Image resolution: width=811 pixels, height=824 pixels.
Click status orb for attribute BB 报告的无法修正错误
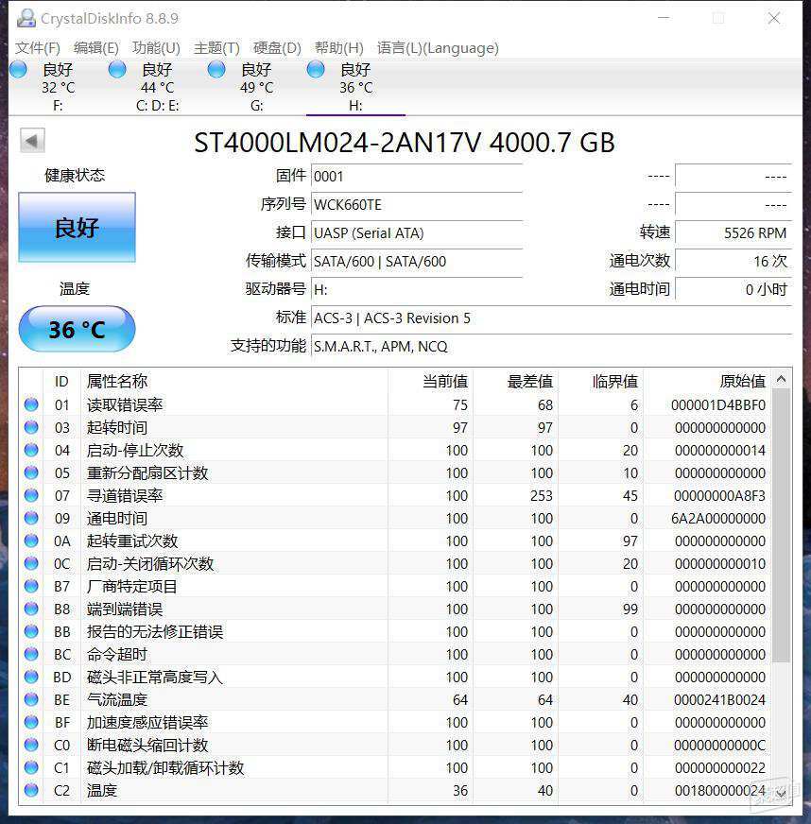[31, 631]
